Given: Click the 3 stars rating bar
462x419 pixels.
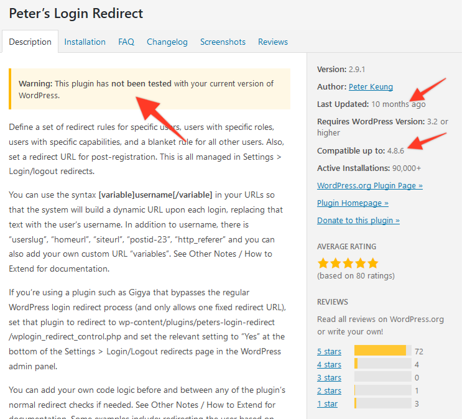Looking at the screenshot, I should (x=383, y=377).
